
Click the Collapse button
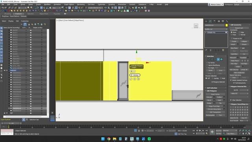(x=244, y=41)
